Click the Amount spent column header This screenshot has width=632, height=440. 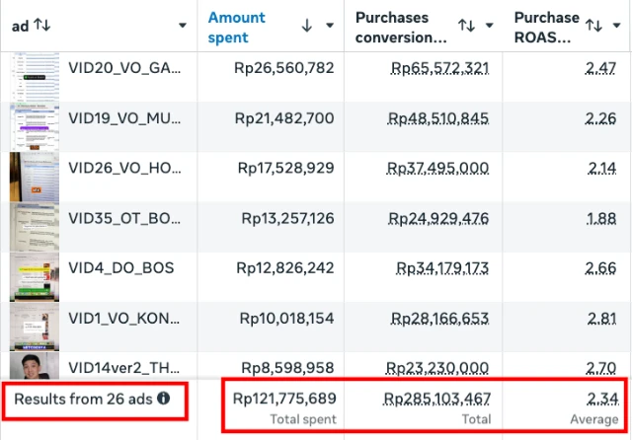[x=237, y=27]
